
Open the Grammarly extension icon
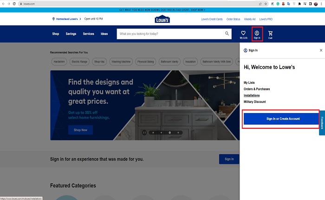pos(278,4)
